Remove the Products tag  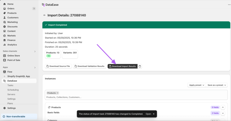57,93
